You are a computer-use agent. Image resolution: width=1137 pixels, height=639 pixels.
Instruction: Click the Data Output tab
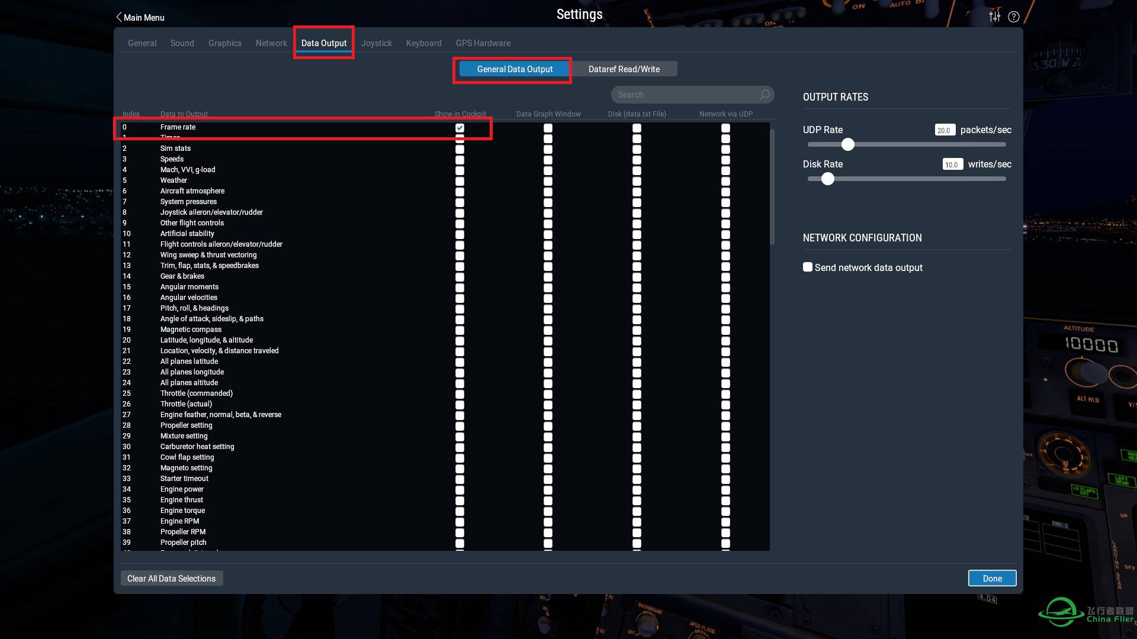[323, 43]
